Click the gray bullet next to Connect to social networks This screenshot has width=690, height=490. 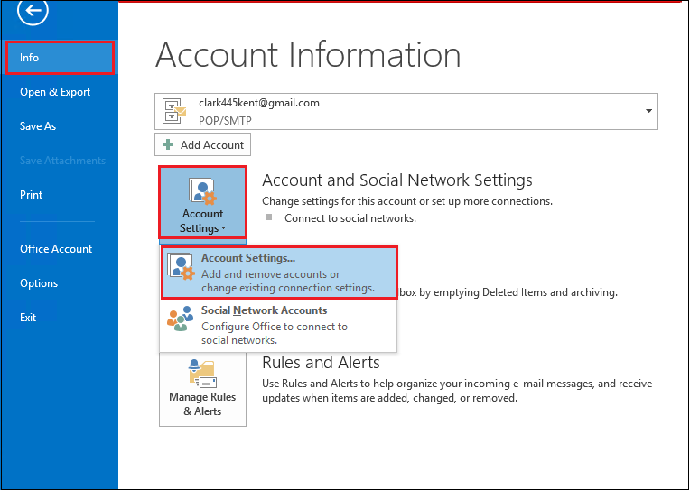pos(268,217)
